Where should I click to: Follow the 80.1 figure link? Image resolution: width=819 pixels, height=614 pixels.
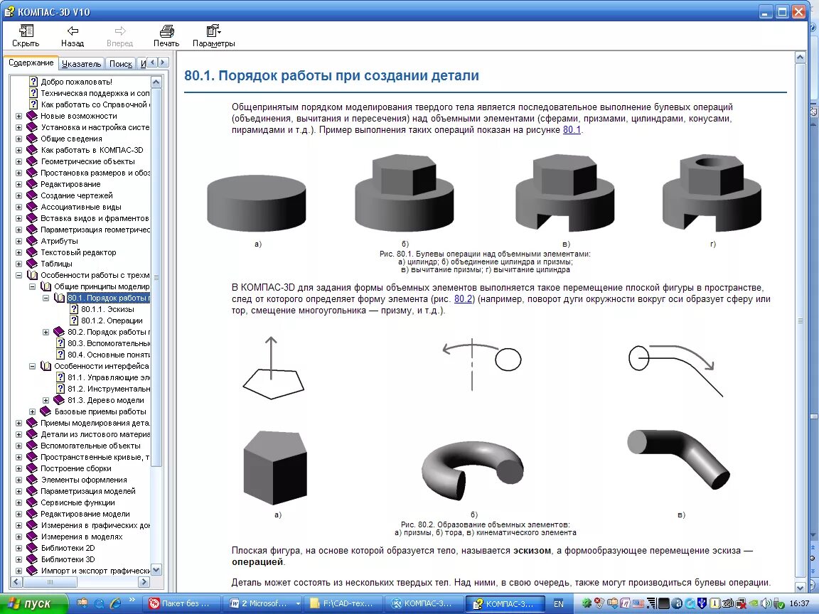[x=572, y=130]
